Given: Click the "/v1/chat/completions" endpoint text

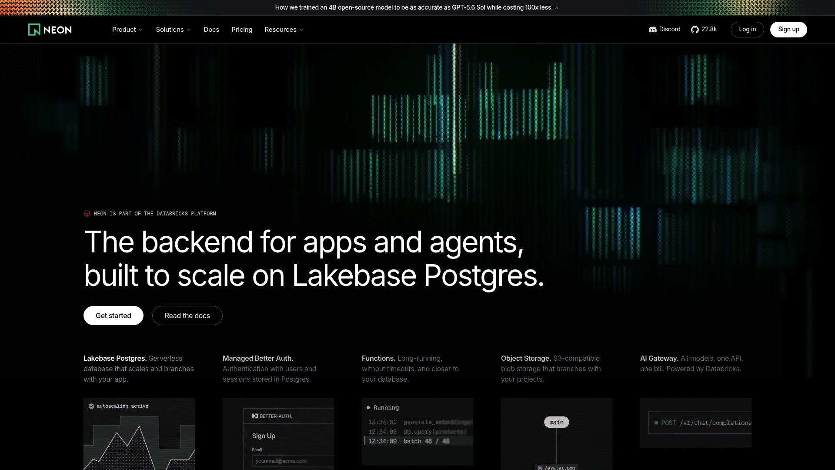Looking at the screenshot, I should 716,423.
